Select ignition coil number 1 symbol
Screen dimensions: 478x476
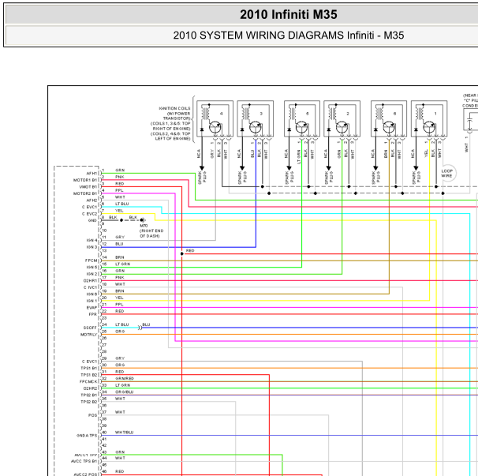tap(429, 118)
